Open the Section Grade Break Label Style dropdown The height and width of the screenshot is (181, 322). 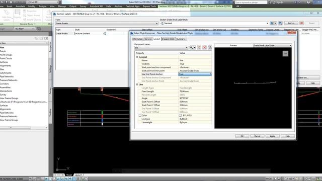pyautogui.click(x=267, y=24)
